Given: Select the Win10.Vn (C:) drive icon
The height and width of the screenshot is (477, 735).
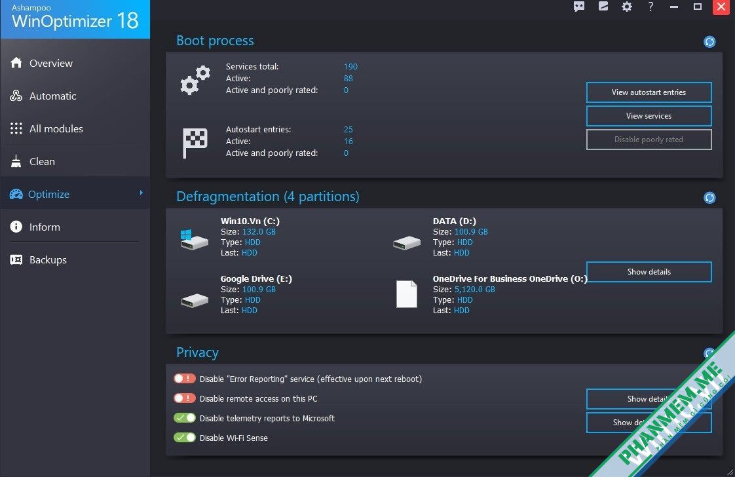Looking at the screenshot, I should [194, 239].
